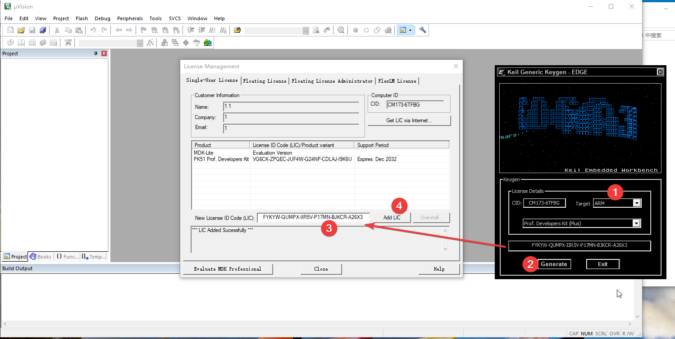Open Prof. Developers Kit (Plus) dropdown
This screenshot has height=339, width=675.
click(636, 223)
